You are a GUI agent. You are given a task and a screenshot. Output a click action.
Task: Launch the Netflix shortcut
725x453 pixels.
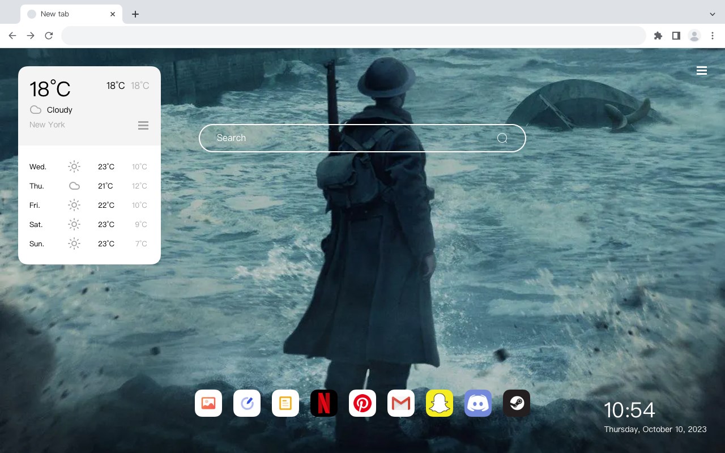[324, 403]
